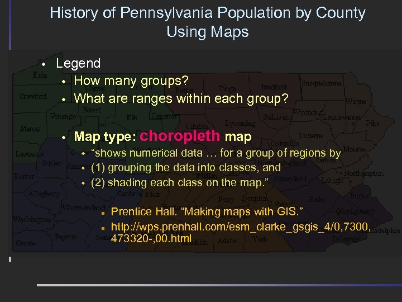Screen dimensions: 402x302
Task: Click the Monroe county label
Action: pos(355,149)
